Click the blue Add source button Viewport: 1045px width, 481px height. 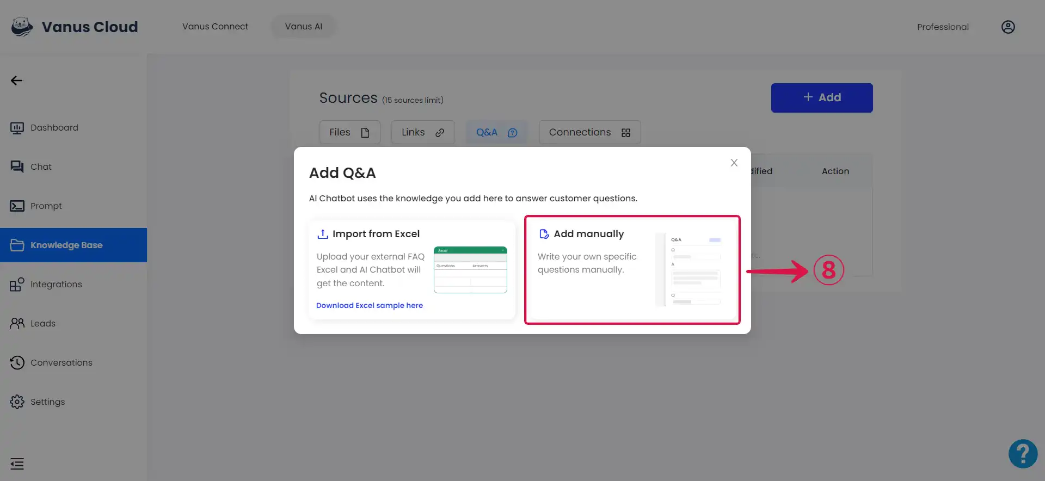tap(822, 98)
